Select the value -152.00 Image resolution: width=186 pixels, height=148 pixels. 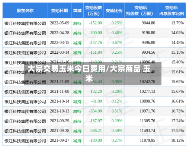pyautogui.click(x=95, y=23)
